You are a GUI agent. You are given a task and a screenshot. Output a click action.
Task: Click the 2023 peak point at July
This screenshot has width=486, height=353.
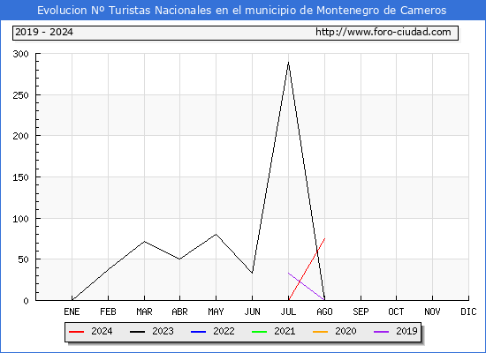pos(288,63)
